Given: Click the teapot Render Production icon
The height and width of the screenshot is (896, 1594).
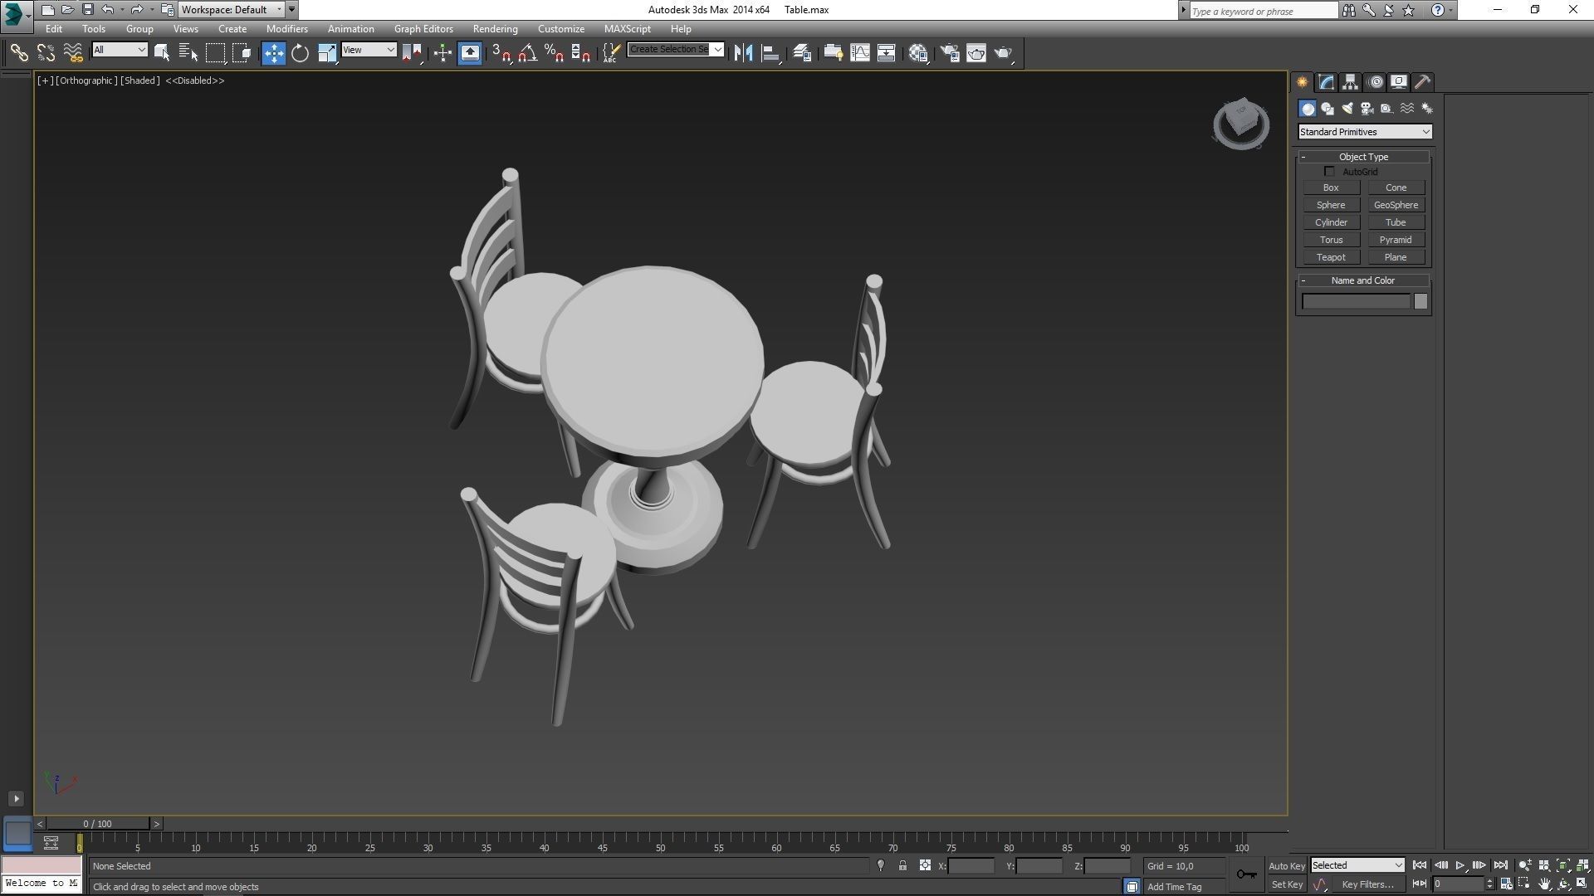Looking at the screenshot, I should 1003,53.
